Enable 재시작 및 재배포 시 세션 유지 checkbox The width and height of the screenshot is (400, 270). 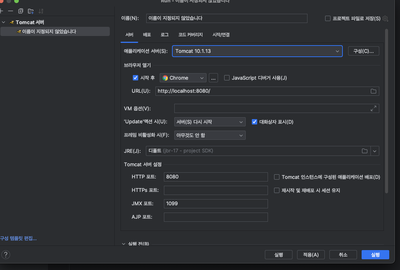276,190
